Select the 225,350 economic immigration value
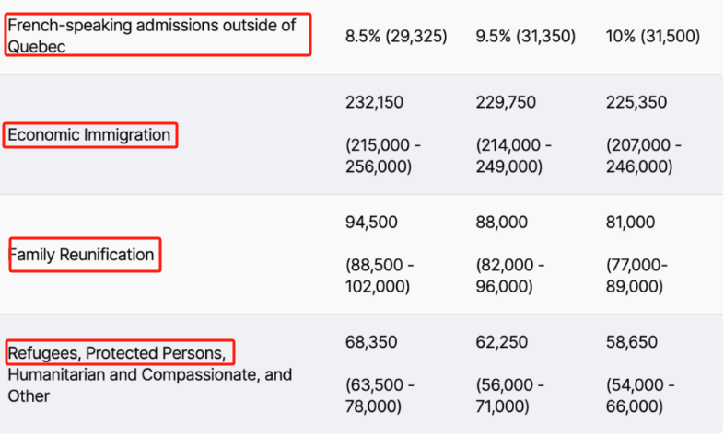 (x=636, y=102)
